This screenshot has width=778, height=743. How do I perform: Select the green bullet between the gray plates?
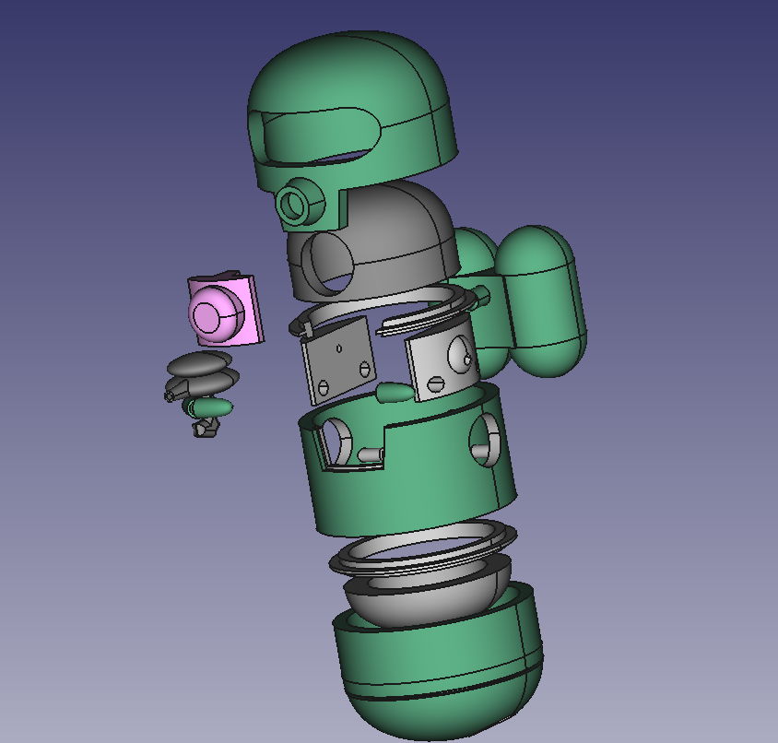point(394,392)
